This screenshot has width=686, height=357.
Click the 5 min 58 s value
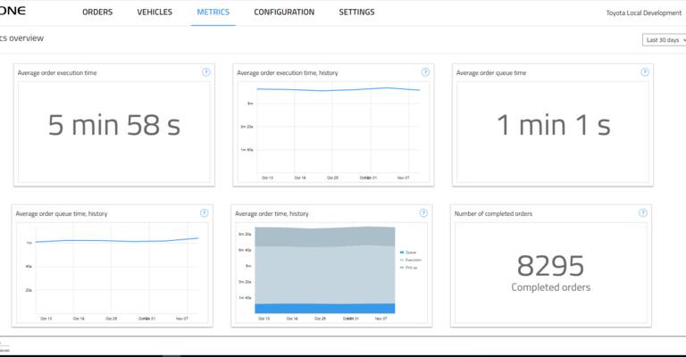point(114,126)
